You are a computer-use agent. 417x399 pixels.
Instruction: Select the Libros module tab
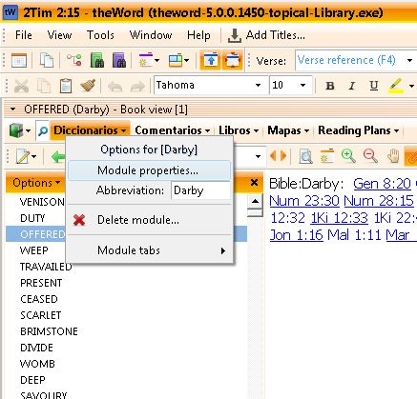click(239, 130)
